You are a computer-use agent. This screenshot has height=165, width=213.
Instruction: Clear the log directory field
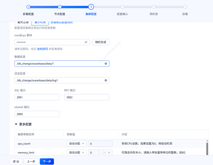point(106,80)
